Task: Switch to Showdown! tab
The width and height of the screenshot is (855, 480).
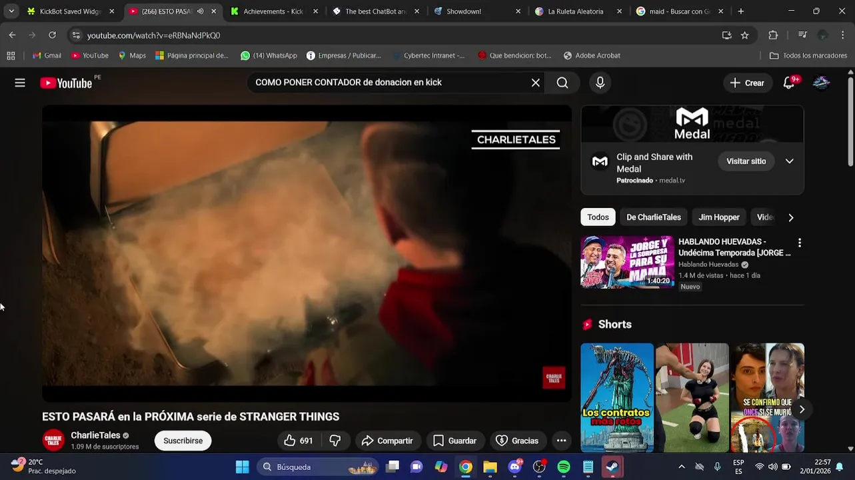Action: [476, 11]
